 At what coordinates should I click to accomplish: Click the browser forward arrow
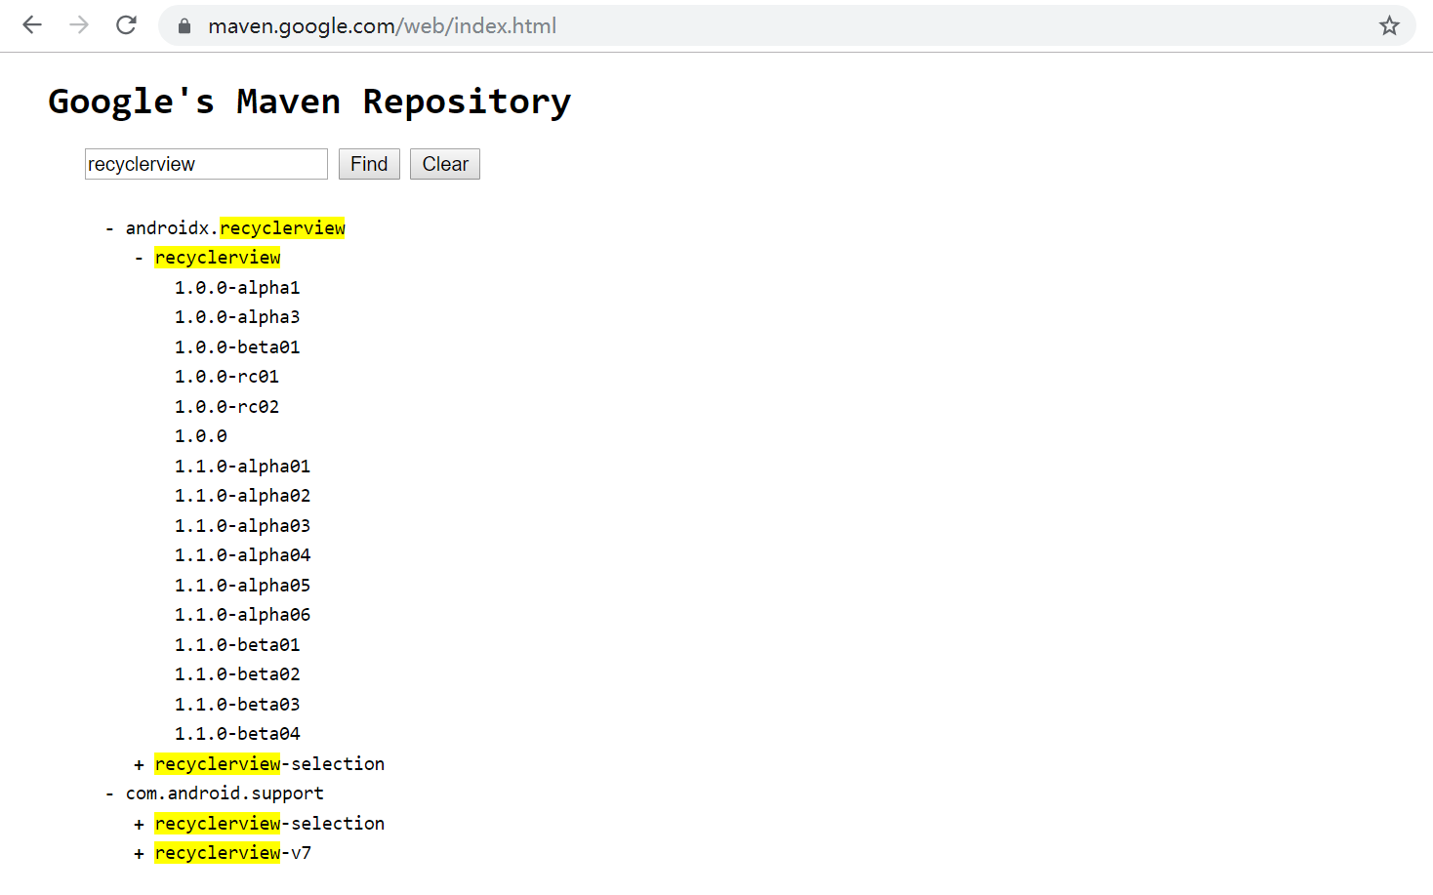79,25
